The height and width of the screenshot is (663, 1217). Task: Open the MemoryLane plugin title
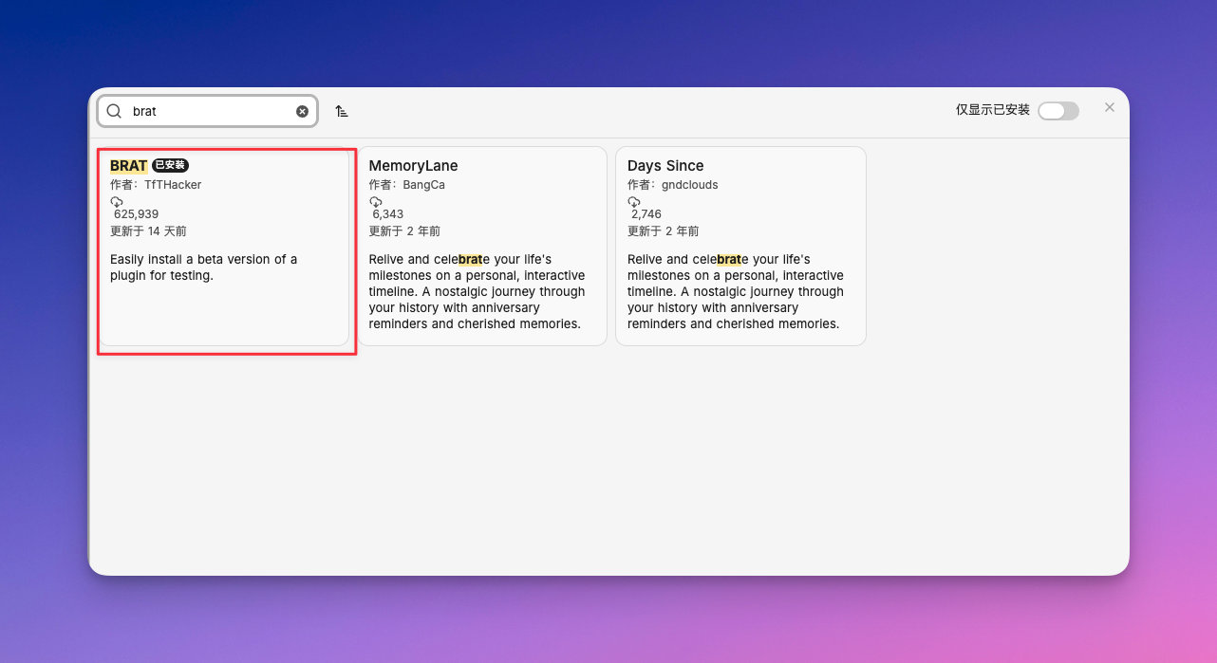(x=413, y=166)
